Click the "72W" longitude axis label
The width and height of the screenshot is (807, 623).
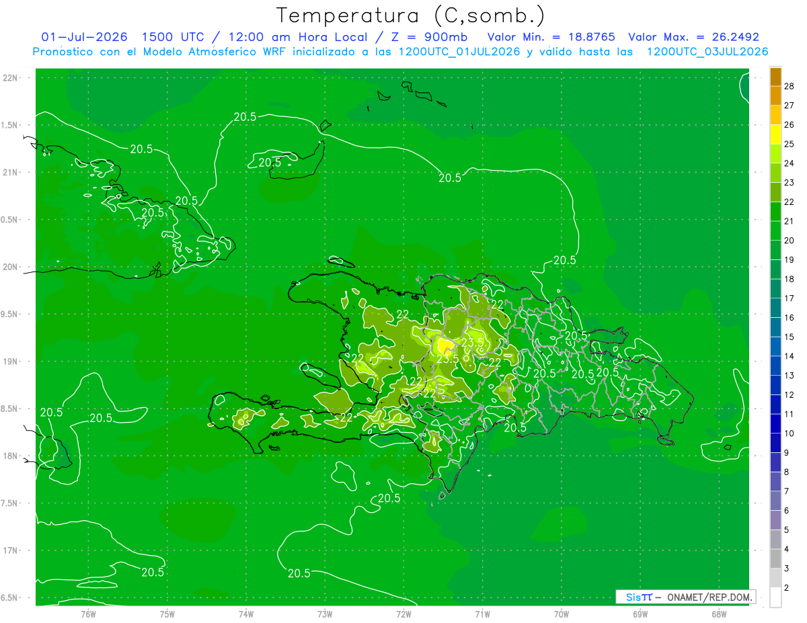pos(403,614)
